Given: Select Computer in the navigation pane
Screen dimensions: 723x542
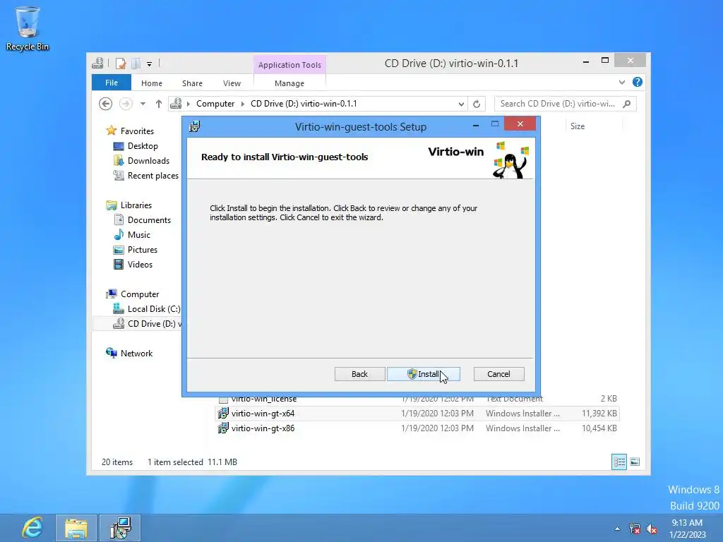Looking at the screenshot, I should [x=140, y=294].
